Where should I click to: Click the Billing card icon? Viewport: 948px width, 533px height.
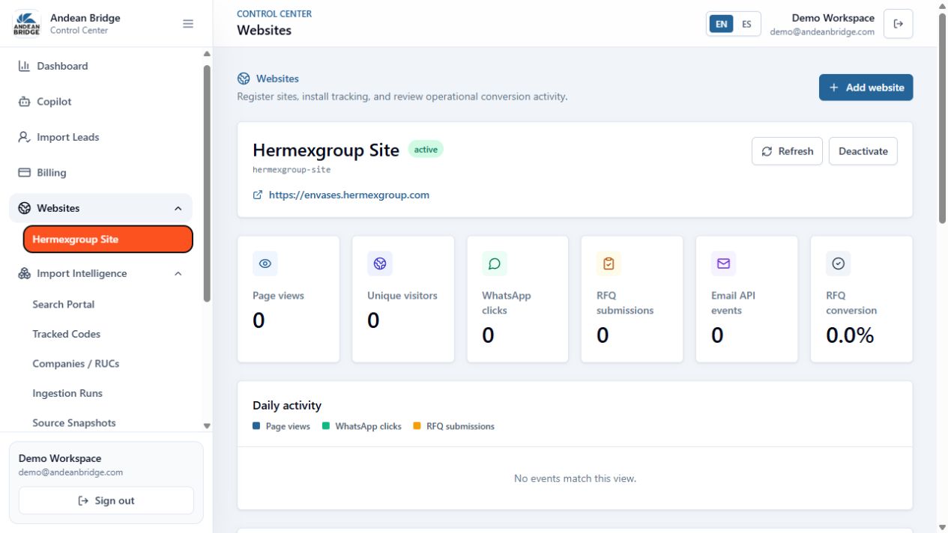24,173
